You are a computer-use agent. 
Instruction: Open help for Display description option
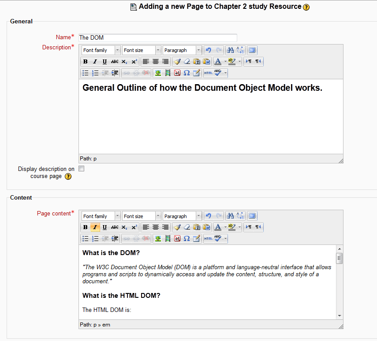(68, 177)
